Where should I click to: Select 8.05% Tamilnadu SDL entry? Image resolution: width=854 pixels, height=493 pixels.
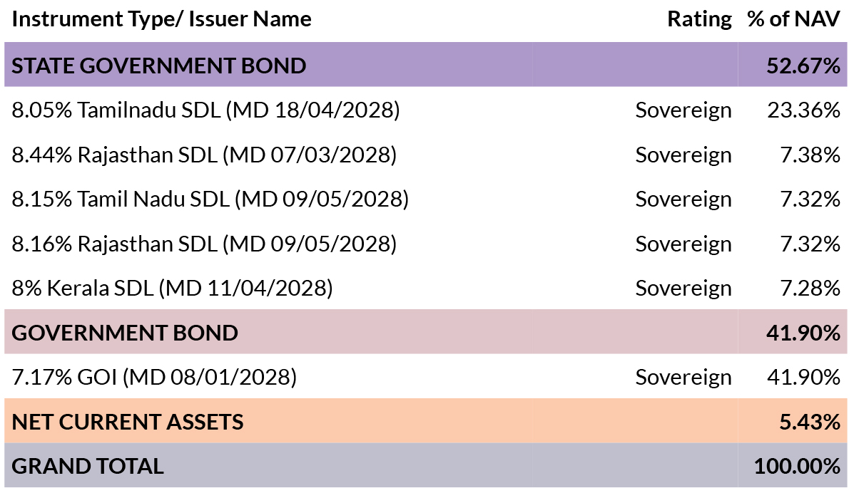205,110
